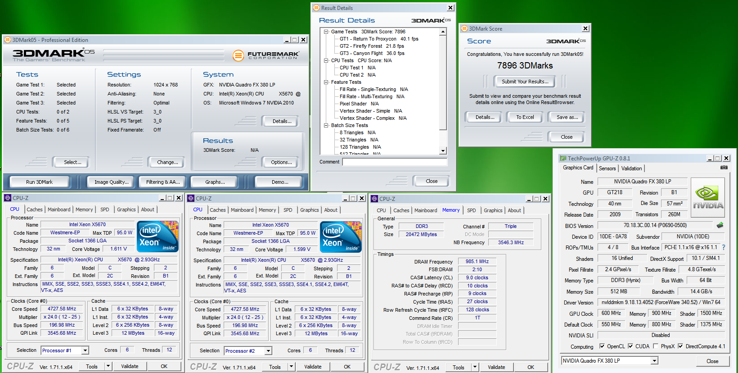Click the Save as button
738x373 pixels.
coord(567,117)
